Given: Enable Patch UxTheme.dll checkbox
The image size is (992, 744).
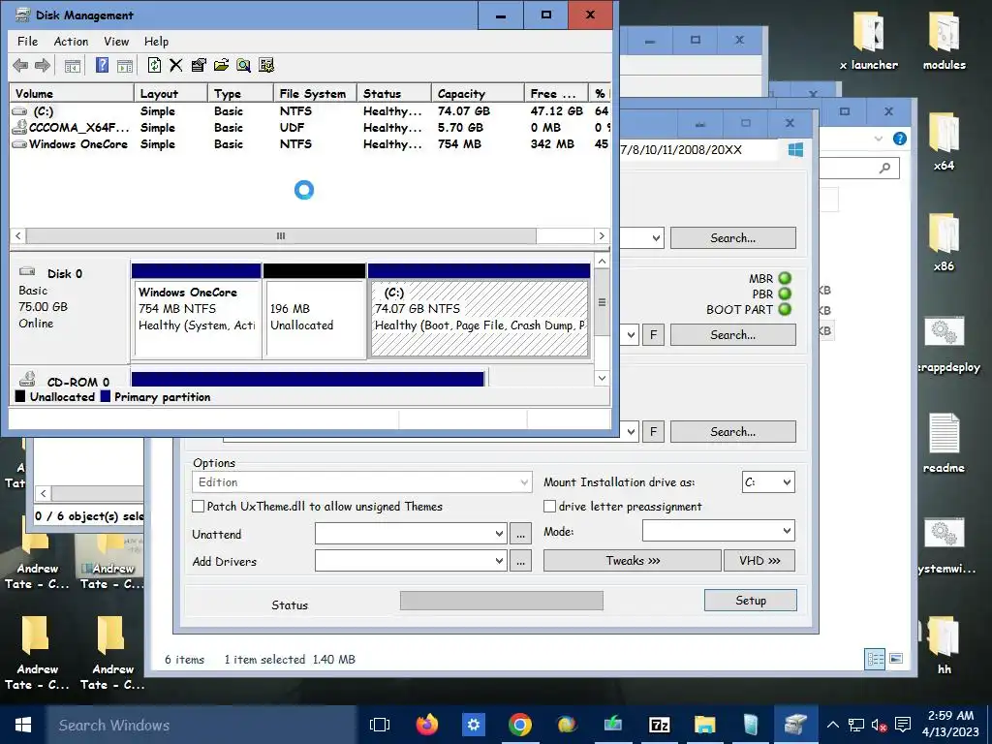Looking at the screenshot, I should point(198,507).
